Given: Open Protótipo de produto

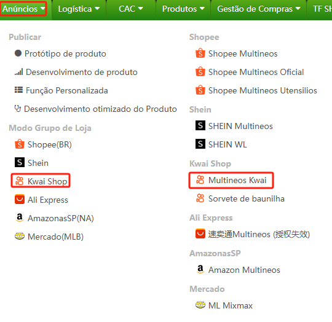Looking at the screenshot, I should [65, 53].
